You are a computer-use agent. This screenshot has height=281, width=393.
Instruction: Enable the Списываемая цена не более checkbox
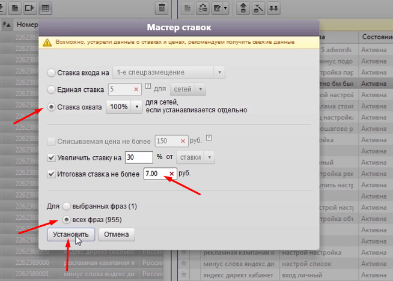click(52, 141)
